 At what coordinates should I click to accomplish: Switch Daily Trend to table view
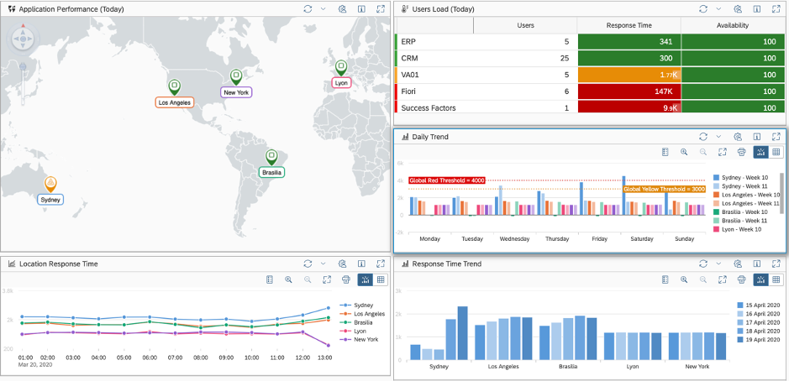coord(776,152)
